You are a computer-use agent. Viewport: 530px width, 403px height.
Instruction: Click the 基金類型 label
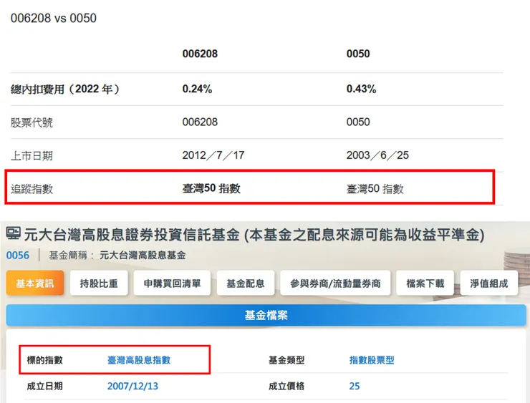(x=286, y=360)
